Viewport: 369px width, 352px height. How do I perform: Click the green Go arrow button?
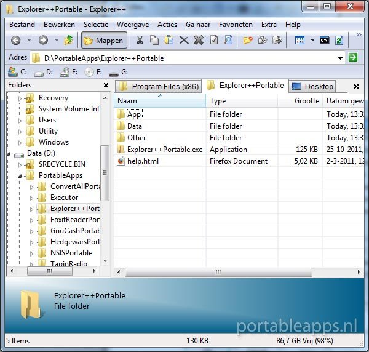(x=353, y=57)
